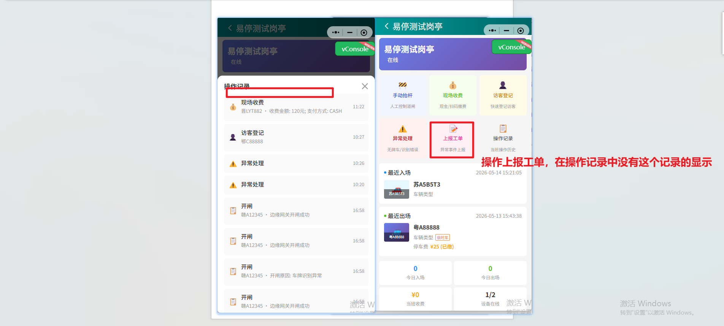
Task: Select the 异常处理 10:20 record
Action: click(296, 185)
